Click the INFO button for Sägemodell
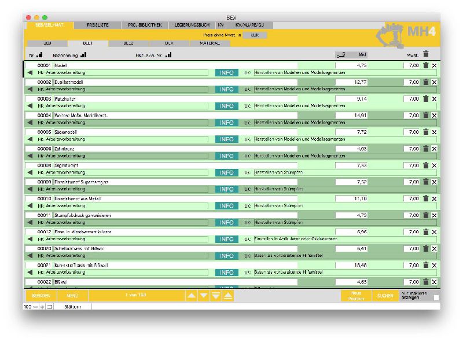The height and width of the screenshot is (342, 463). point(227,139)
